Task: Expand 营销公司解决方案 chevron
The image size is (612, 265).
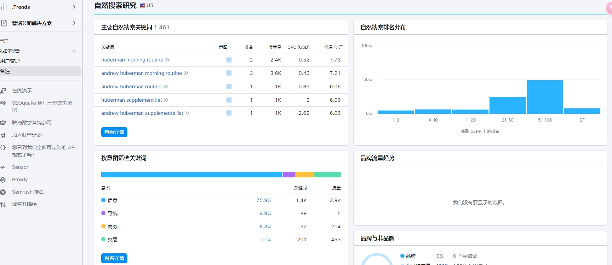Action: pyautogui.click(x=74, y=23)
